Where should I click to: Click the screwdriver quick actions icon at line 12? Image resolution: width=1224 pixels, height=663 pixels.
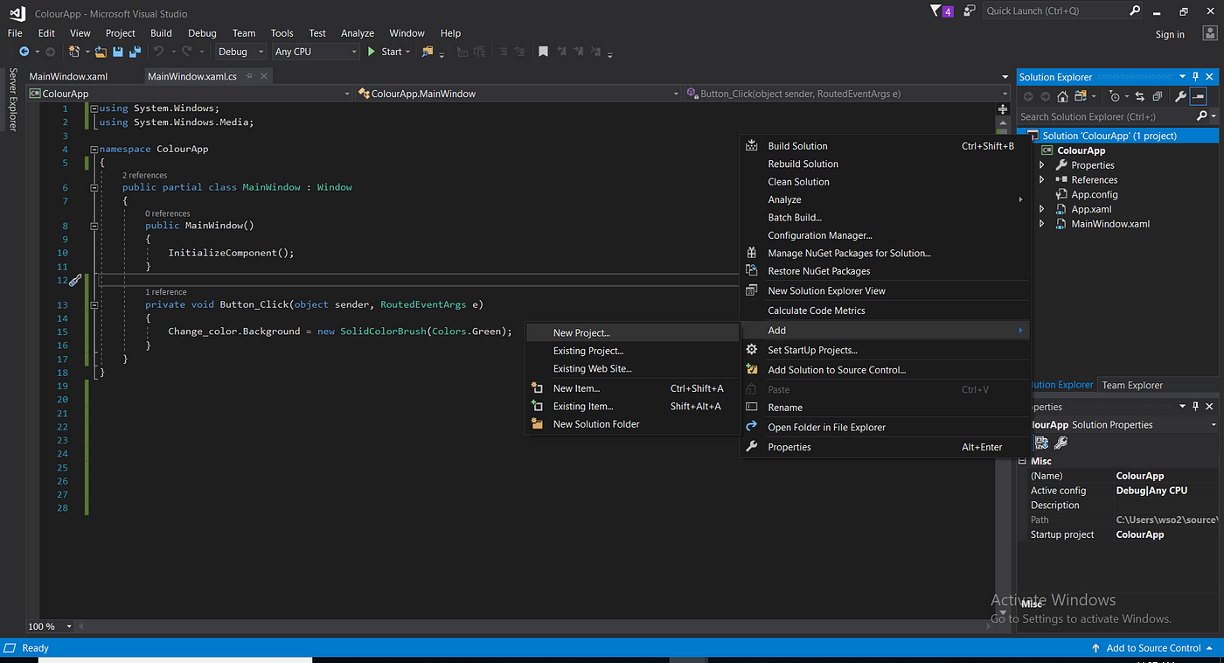coord(75,280)
